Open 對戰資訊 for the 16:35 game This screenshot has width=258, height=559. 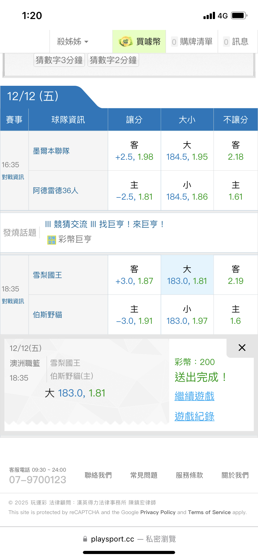pyautogui.click(x=13, y=177)
